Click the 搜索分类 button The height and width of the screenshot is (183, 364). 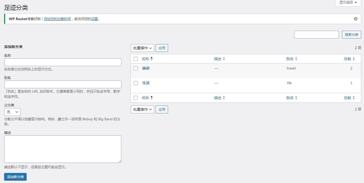click(352, 35)
